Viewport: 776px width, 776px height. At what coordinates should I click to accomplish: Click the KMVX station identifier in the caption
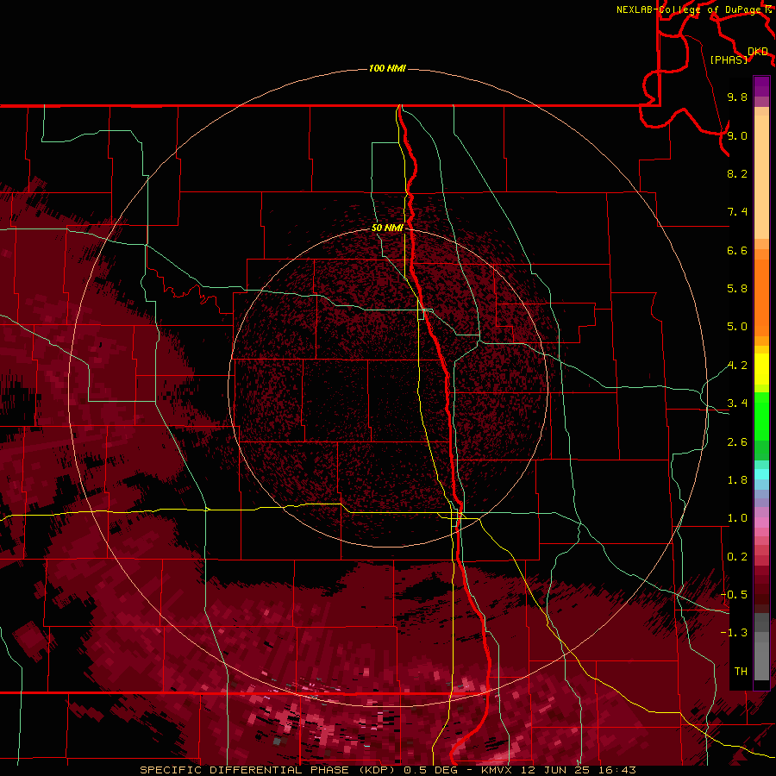click(x=498, y=770)
